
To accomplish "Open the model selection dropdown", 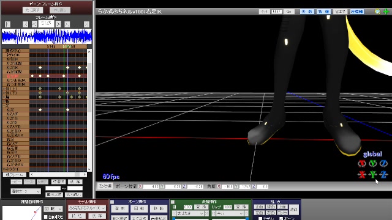I will click(x=87, y=208).
